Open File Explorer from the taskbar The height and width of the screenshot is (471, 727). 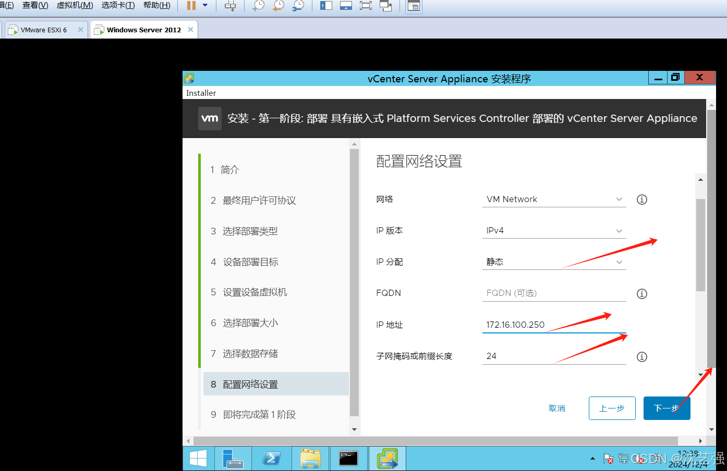point(310,458)
